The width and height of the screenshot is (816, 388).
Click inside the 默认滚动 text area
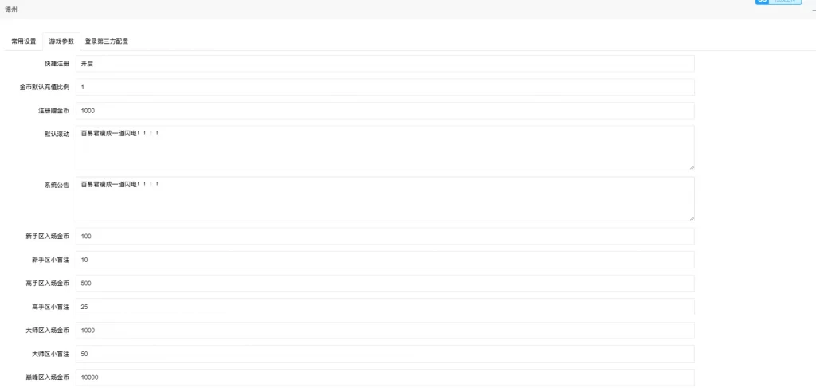(x=385, y=147)
